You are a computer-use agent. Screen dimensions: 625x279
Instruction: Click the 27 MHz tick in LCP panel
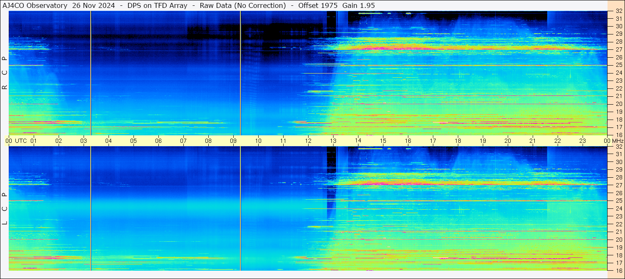click(x=619, y=185)
